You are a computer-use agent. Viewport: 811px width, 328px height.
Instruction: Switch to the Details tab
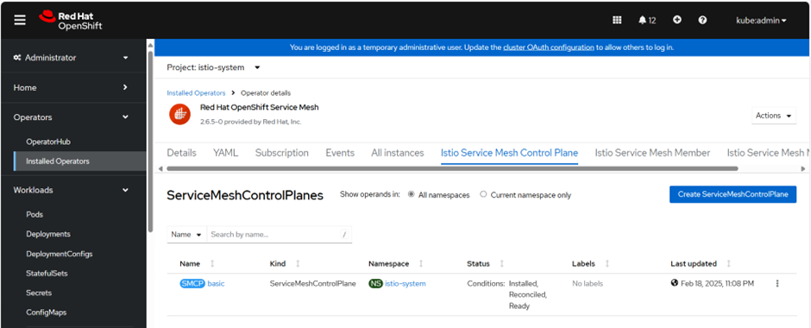[181, 153]
